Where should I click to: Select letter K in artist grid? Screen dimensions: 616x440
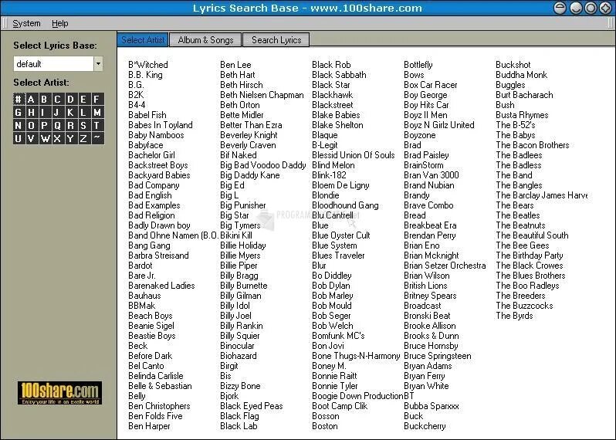71,113
